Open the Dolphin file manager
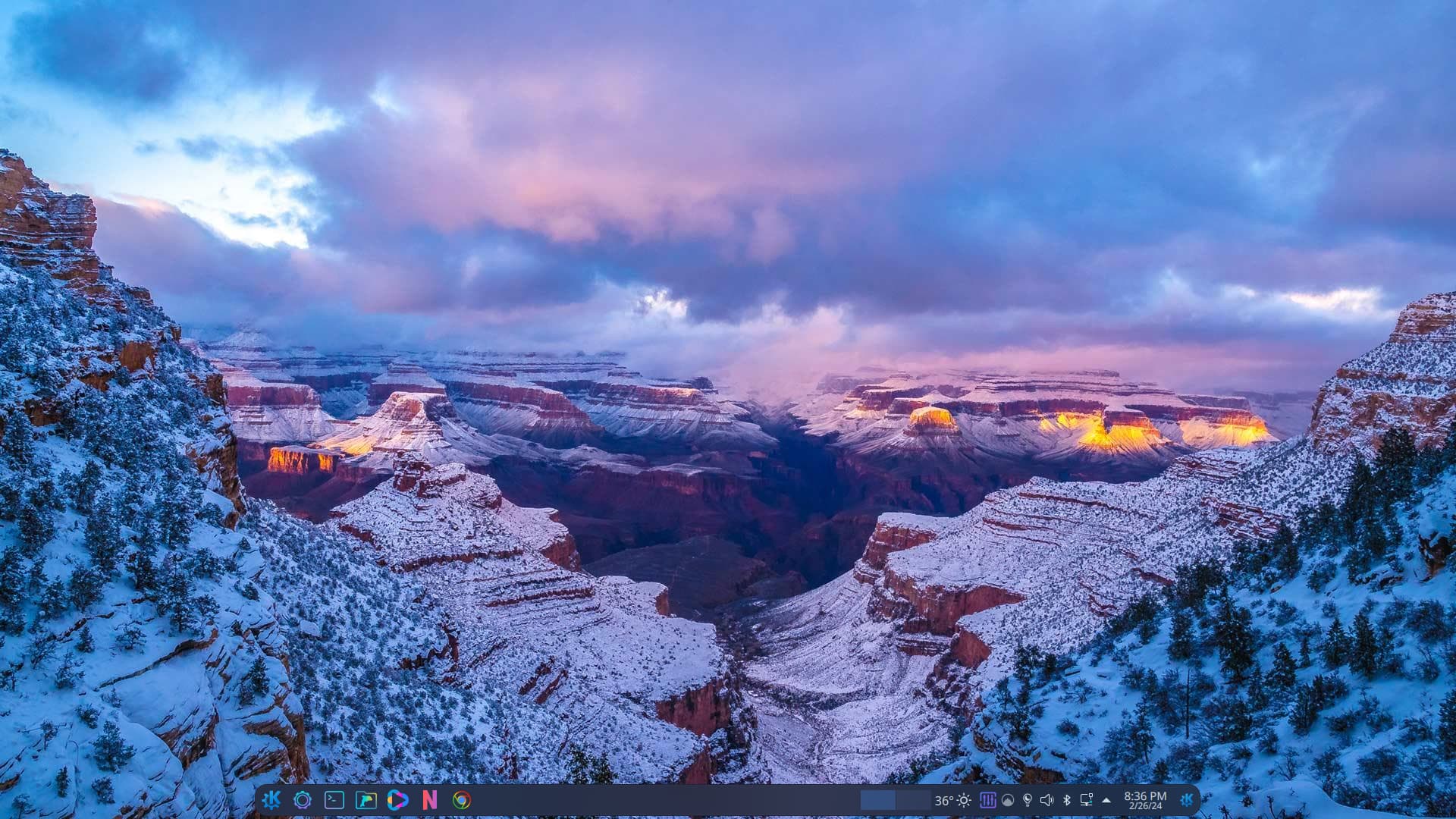 point(366,799)
